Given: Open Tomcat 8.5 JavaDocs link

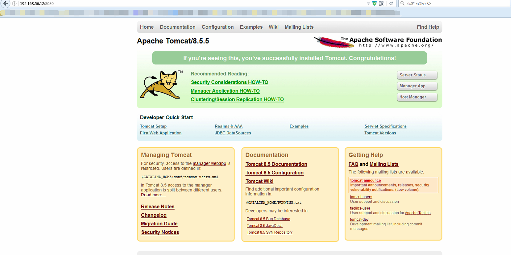Looking at the screenshot, I should [265, 226].
